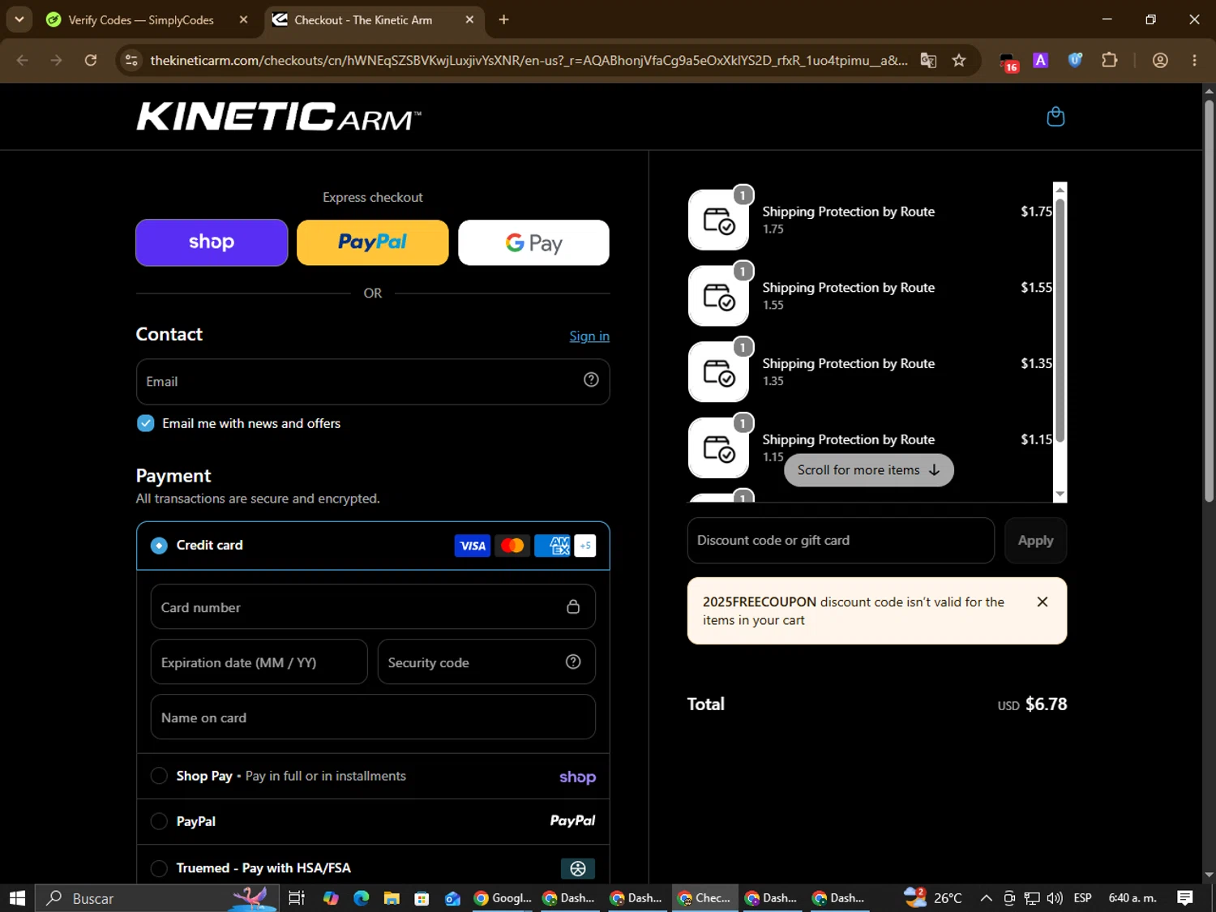Click the Apply discount button
The width and height of the screenshot is (1216, 912).
[1036, 540]
